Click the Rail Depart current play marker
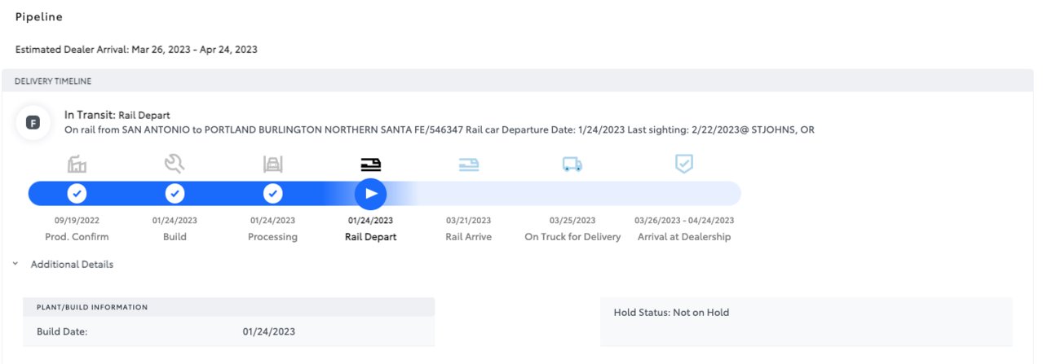Screen dimensions: 1043x364 [370, 194]
